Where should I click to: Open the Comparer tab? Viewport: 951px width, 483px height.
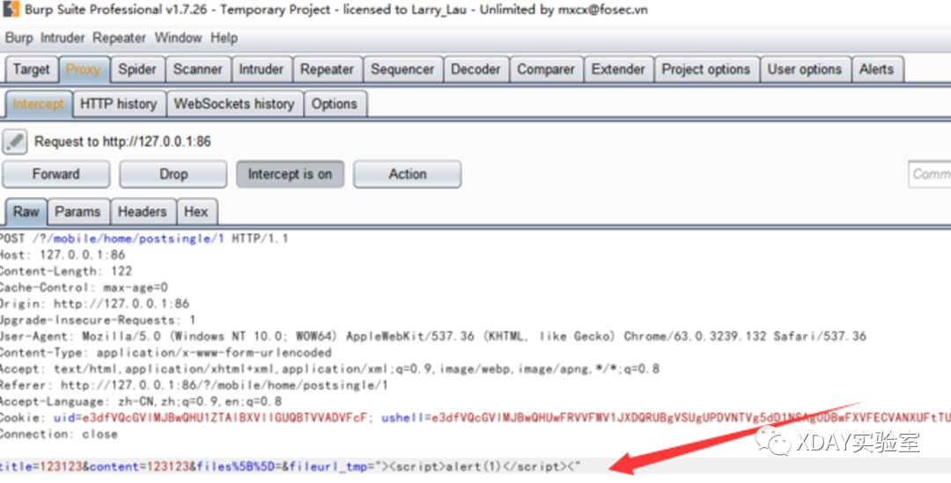546,70
